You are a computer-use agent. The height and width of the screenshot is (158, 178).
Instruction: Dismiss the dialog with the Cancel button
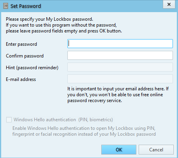pyautogui.click(x=156, y=150)
